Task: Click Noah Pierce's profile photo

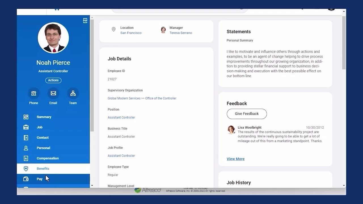Action: [x=53, y=38]
